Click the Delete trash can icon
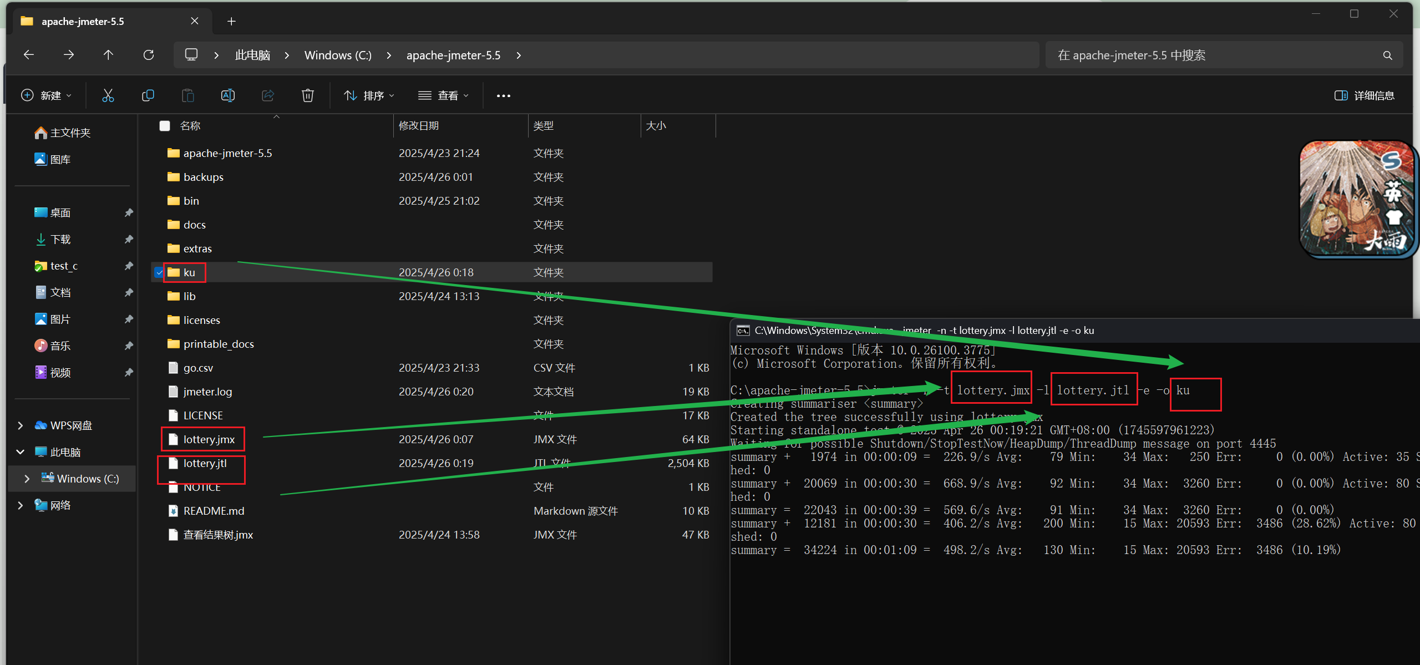The height and width of the screenshot is (665, 1420). coord(307,95)
